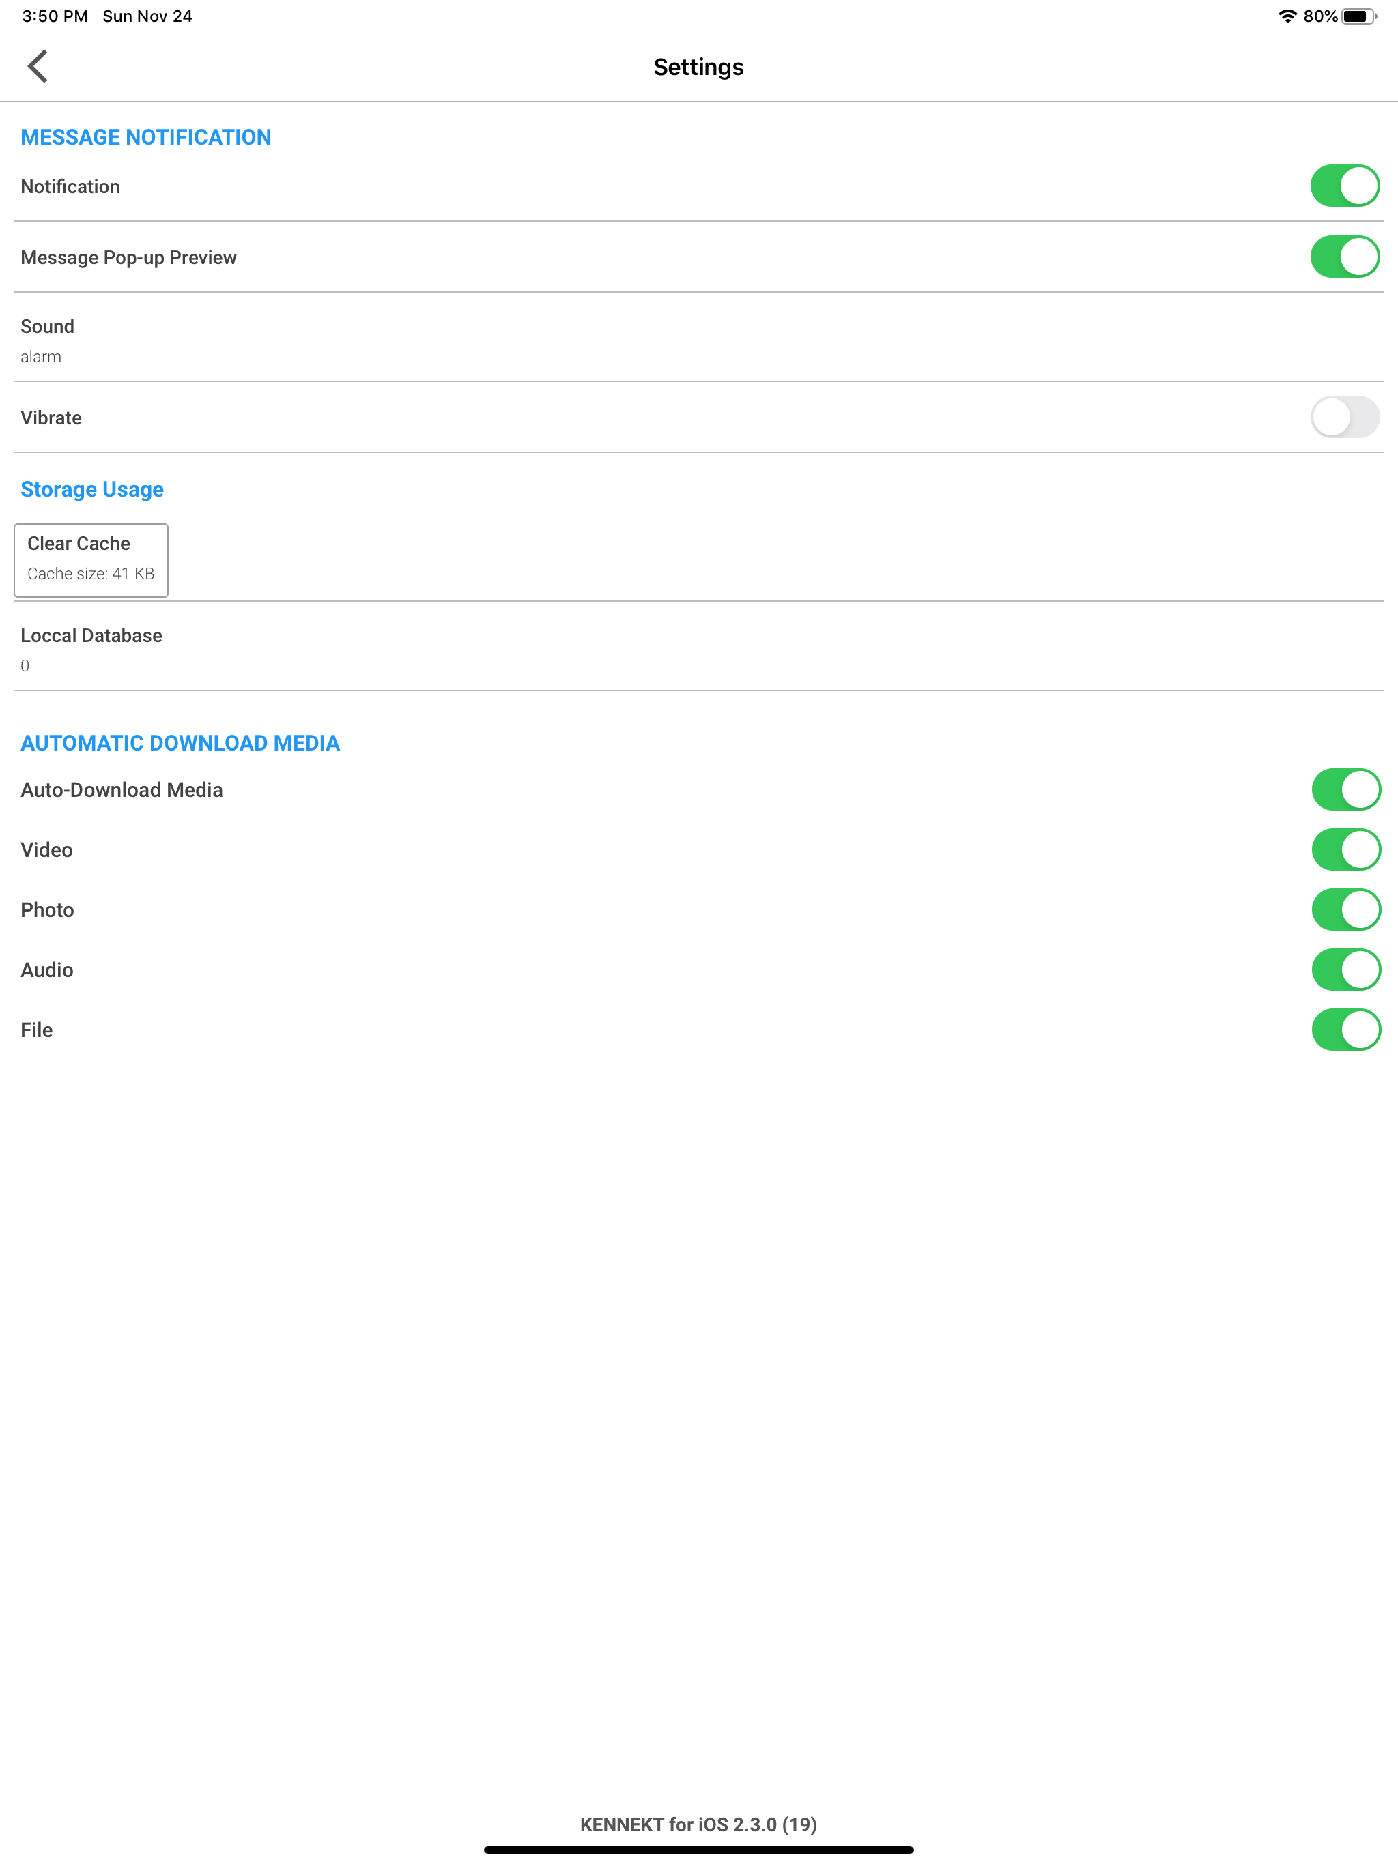
Task: Disable File auto-download switch
Action: tap(1345, 1030)
